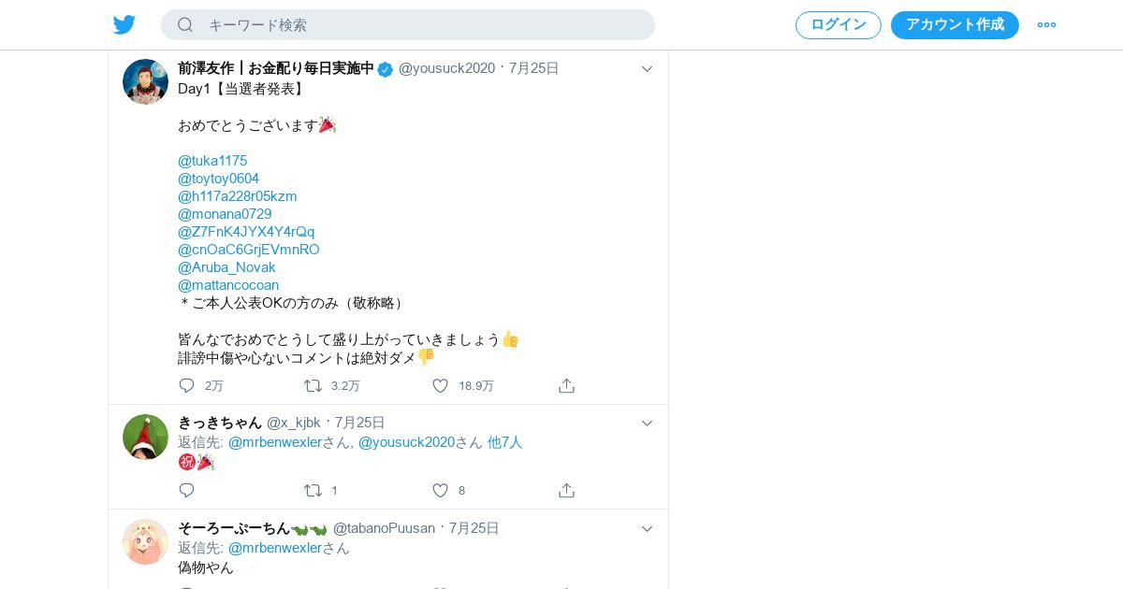Retweet the Day1 winners tweet

[313, 385]
